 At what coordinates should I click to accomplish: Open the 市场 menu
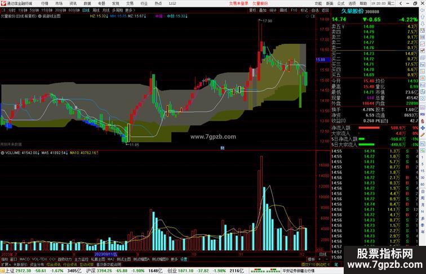[x=59, y=3]
